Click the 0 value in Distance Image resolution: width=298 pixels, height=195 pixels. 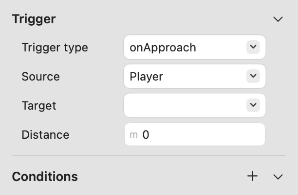pyautogui.click(x=146, y=135)
